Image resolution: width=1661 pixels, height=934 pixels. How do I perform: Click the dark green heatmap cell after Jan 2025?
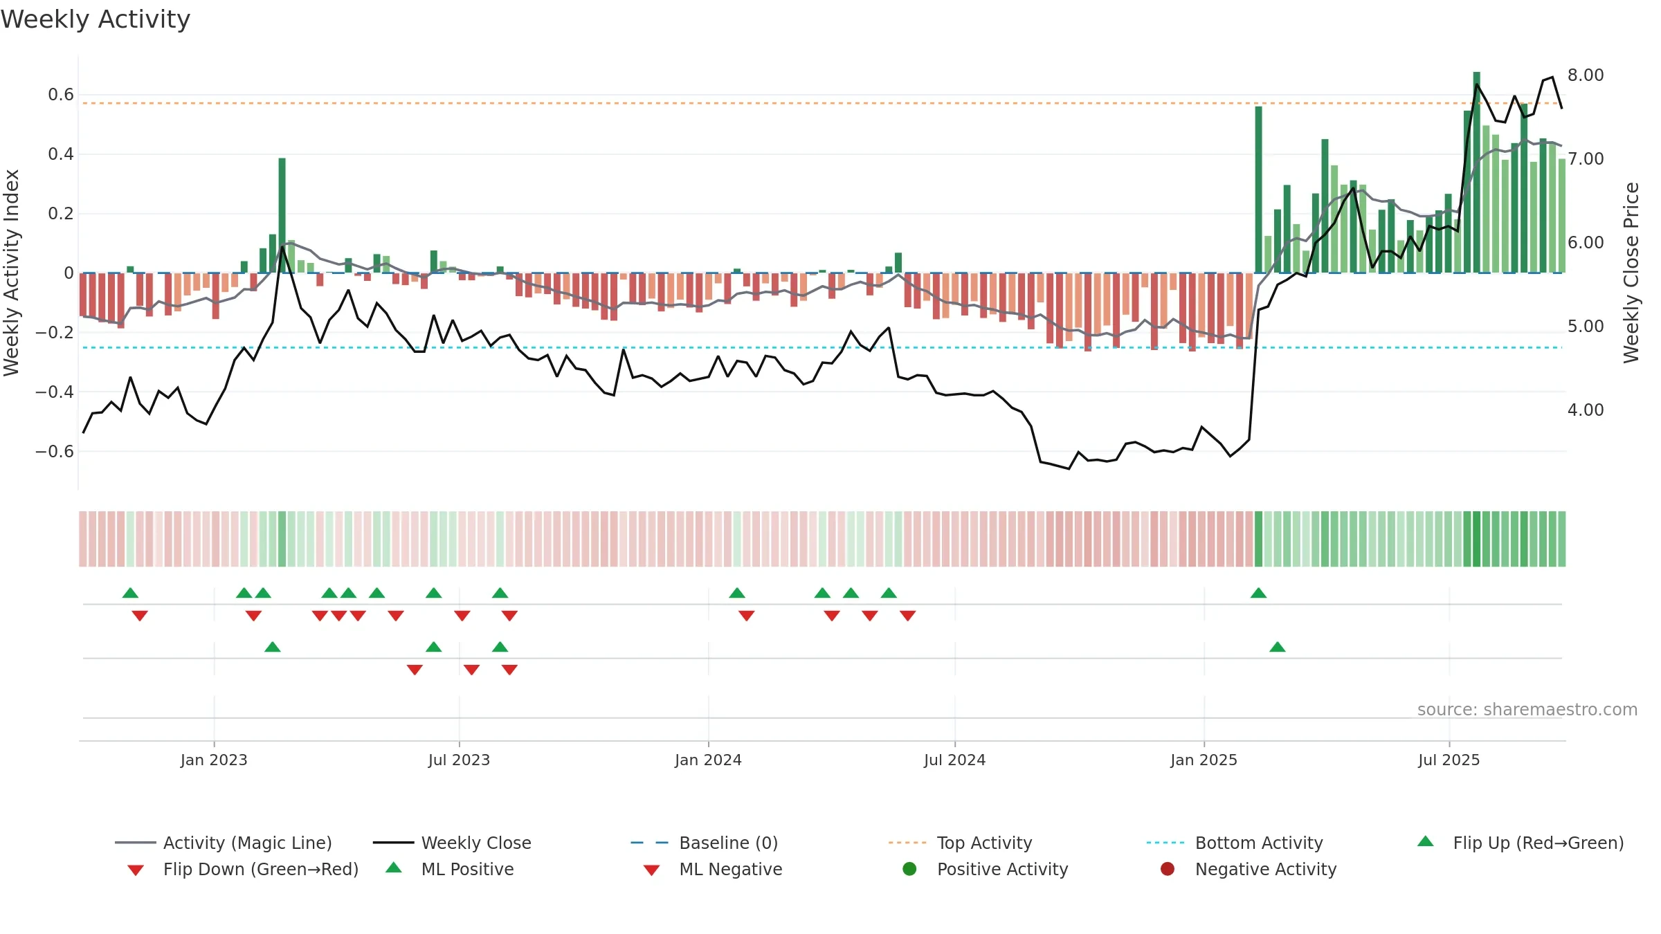click(1259, 539)
